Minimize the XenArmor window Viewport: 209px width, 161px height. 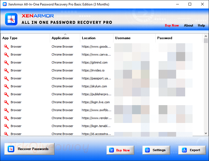[x=177, y=4]
